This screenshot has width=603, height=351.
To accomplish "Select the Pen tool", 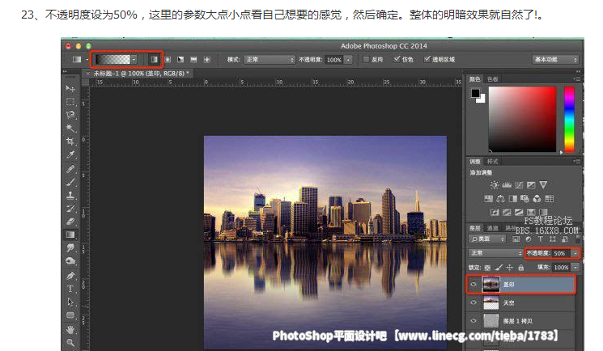I will pyautogui.click(x=70, y=276).
